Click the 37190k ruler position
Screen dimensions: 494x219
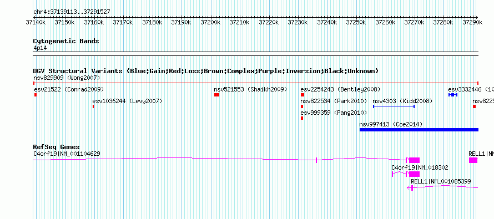[x=181, y=22]
